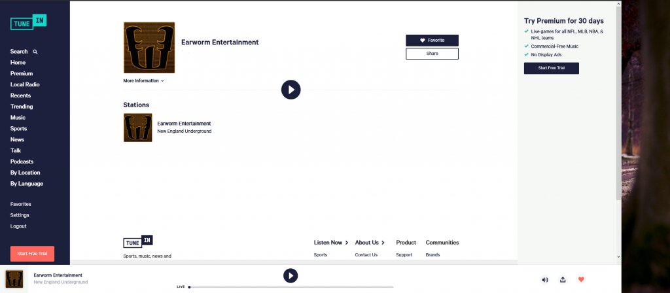Click the live progress slider handle
This screenshot has height=293, width=670.
click(x=189, y=287)
